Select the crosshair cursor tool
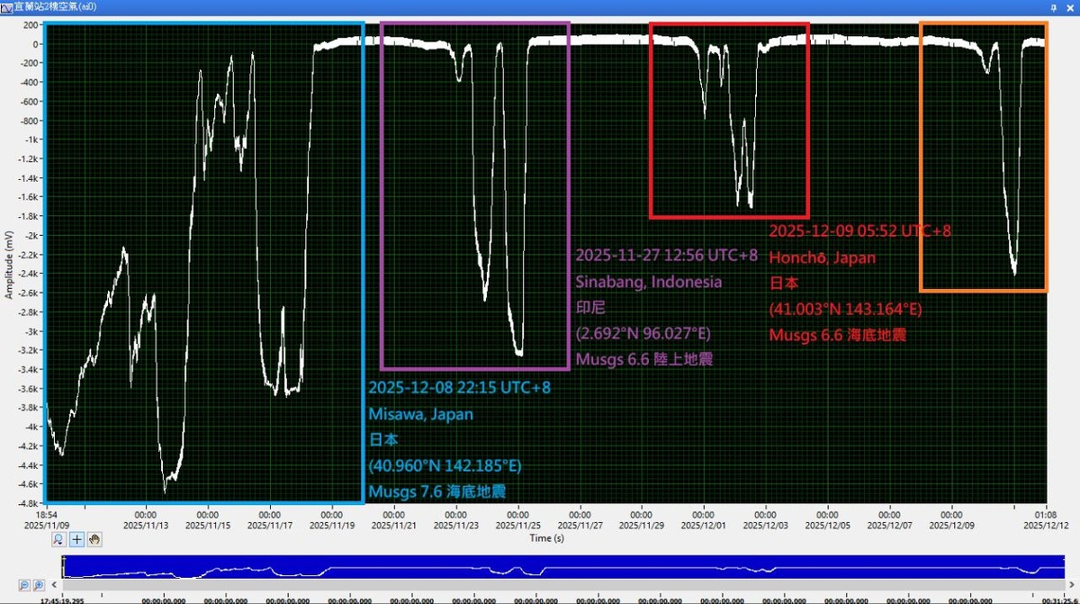Viewport: 1080px width, 604px height. click(76, 539)
